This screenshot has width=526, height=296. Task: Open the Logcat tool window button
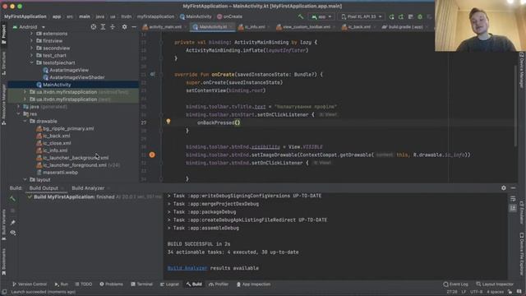click(x=169, y=284)
